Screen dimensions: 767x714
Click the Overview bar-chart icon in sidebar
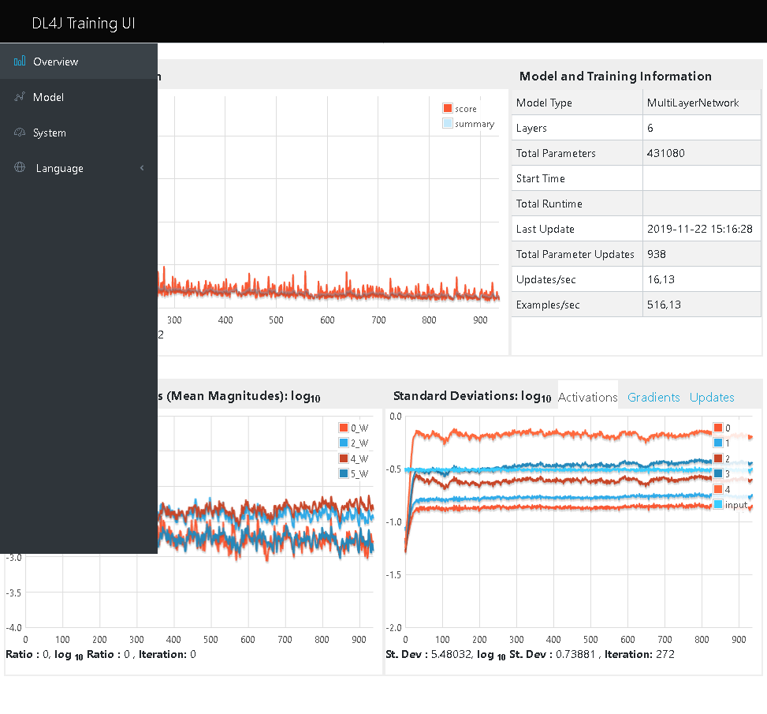(x=19, y=62)
